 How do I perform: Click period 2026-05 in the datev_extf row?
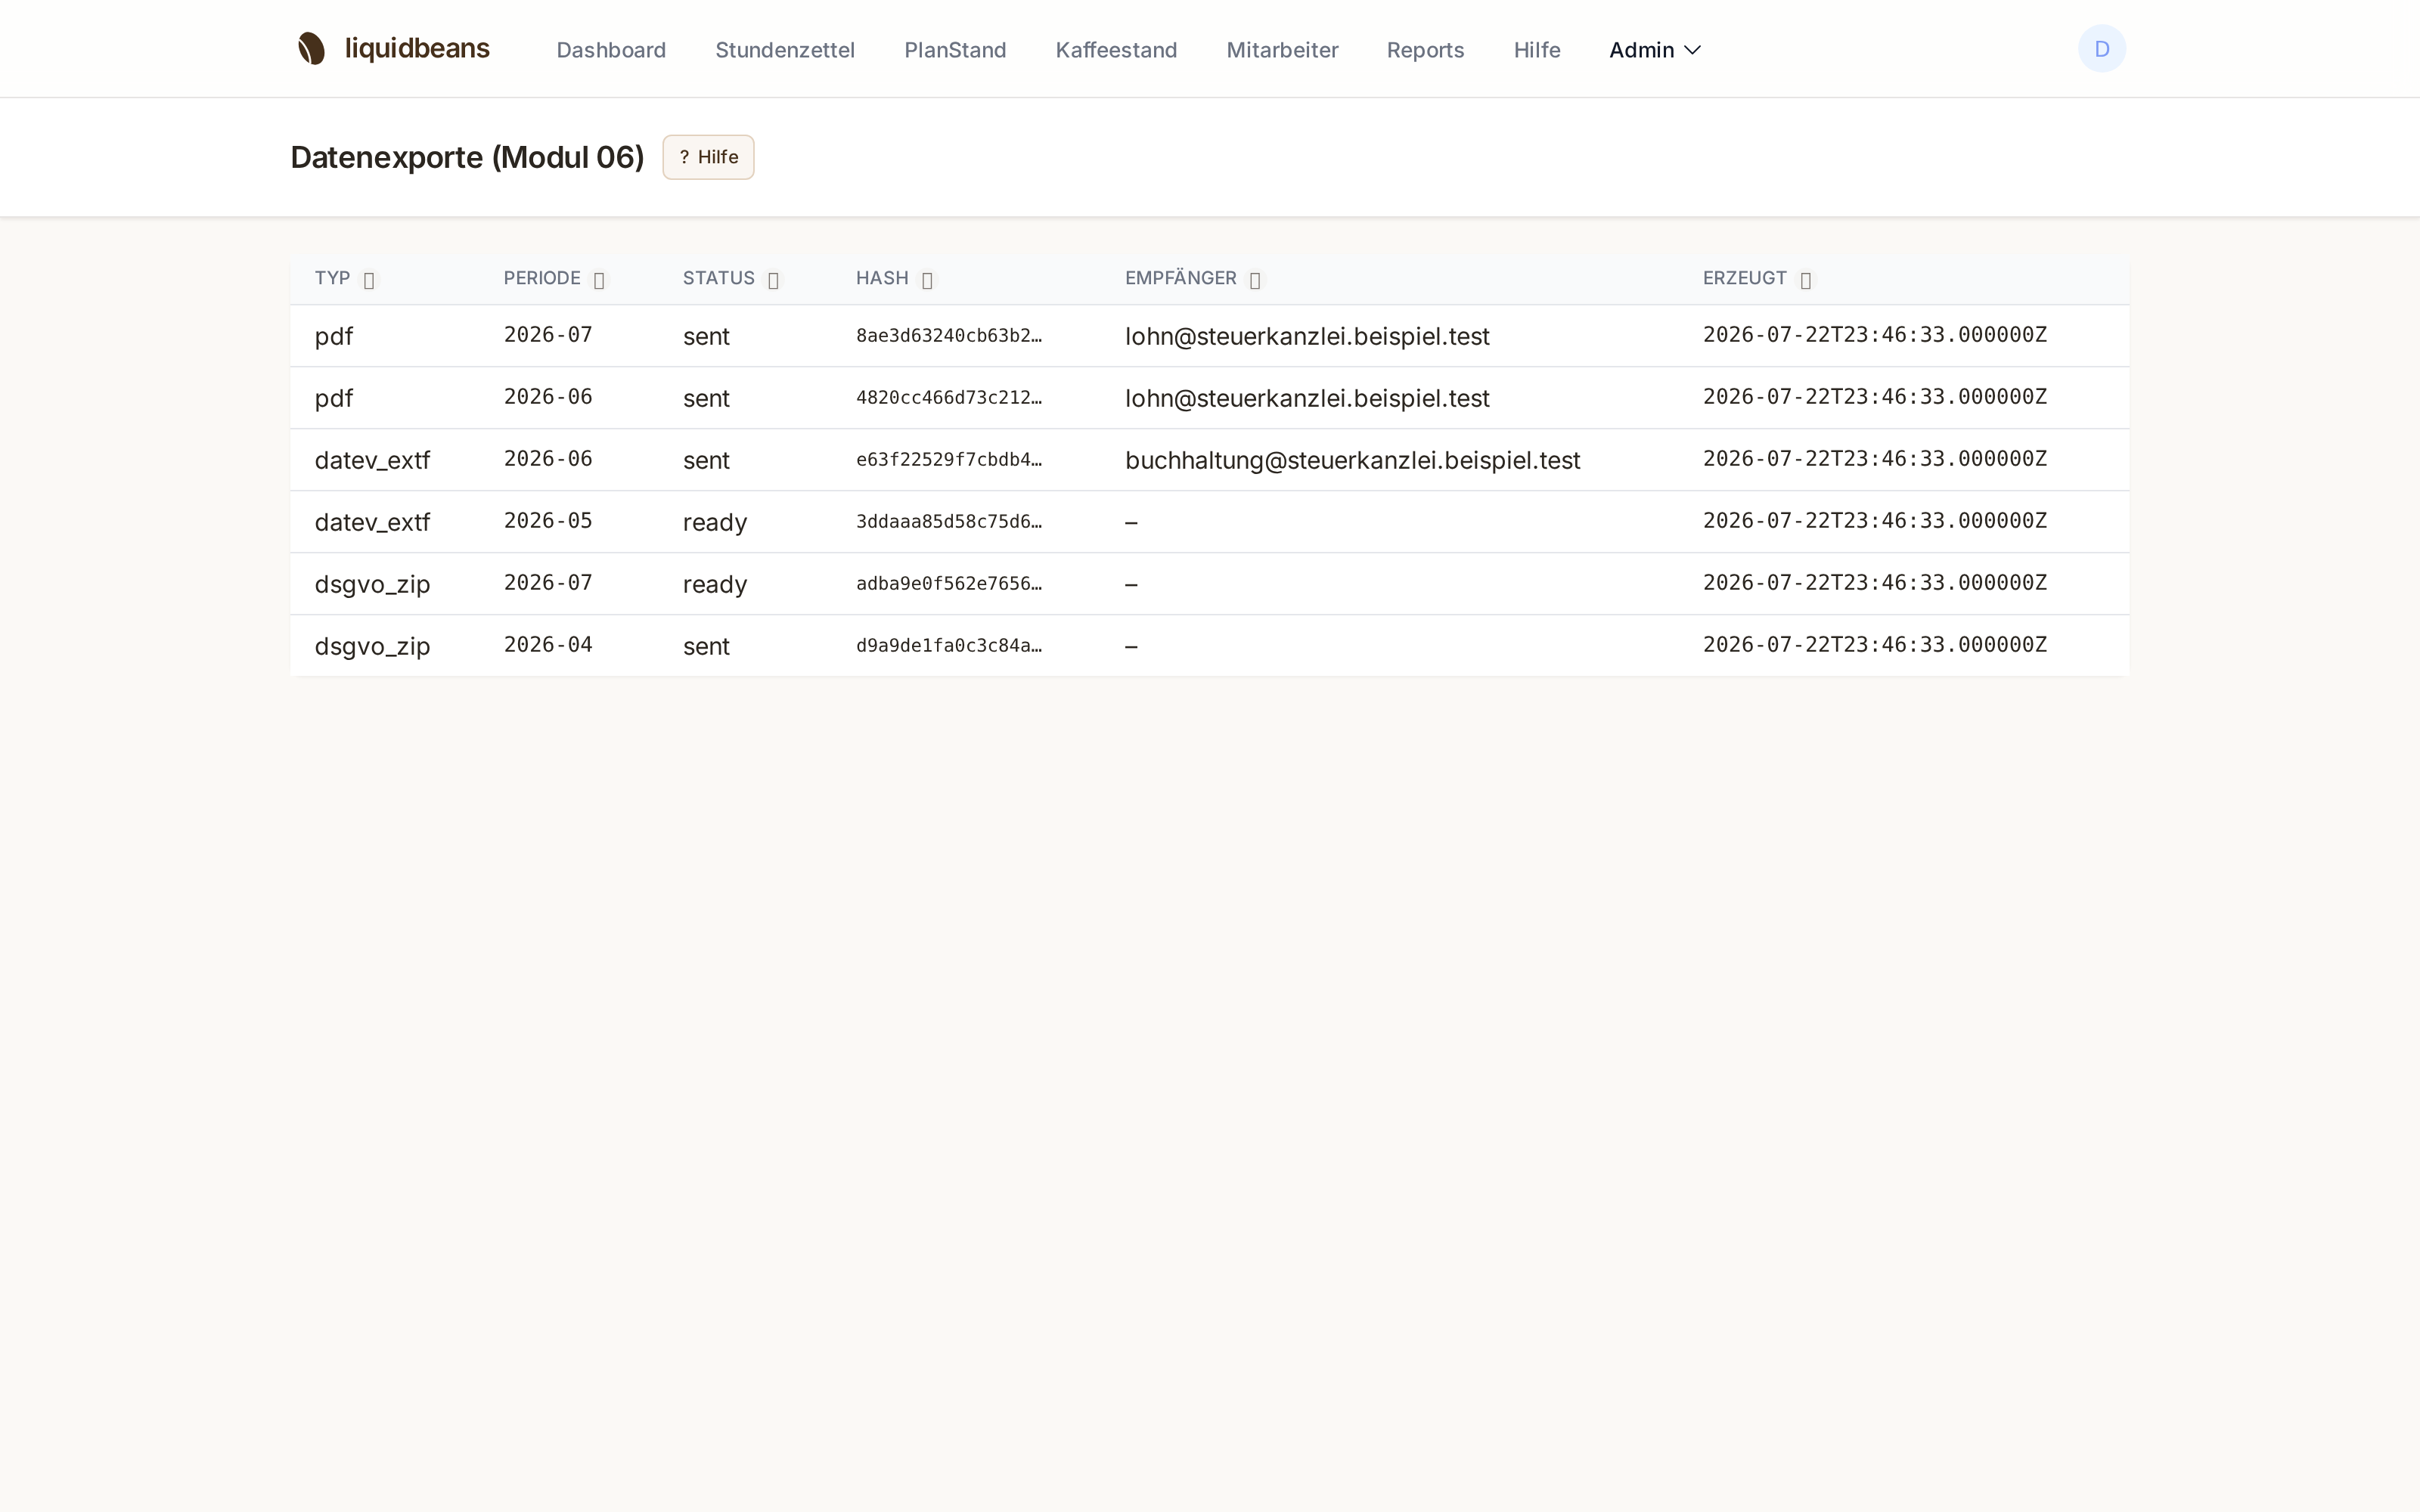[x=548, y=521]
